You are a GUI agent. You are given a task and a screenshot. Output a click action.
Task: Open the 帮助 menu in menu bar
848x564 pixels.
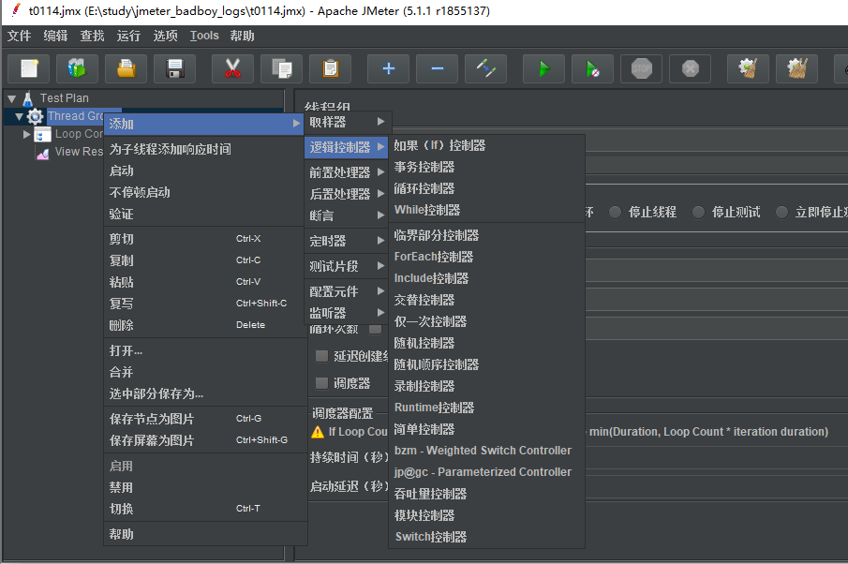click(x=242, y=36)
